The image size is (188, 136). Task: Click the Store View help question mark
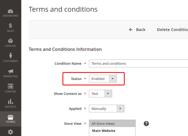(146, 124)
